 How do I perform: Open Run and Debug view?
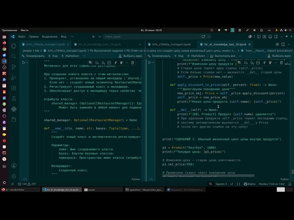point(14,77)
